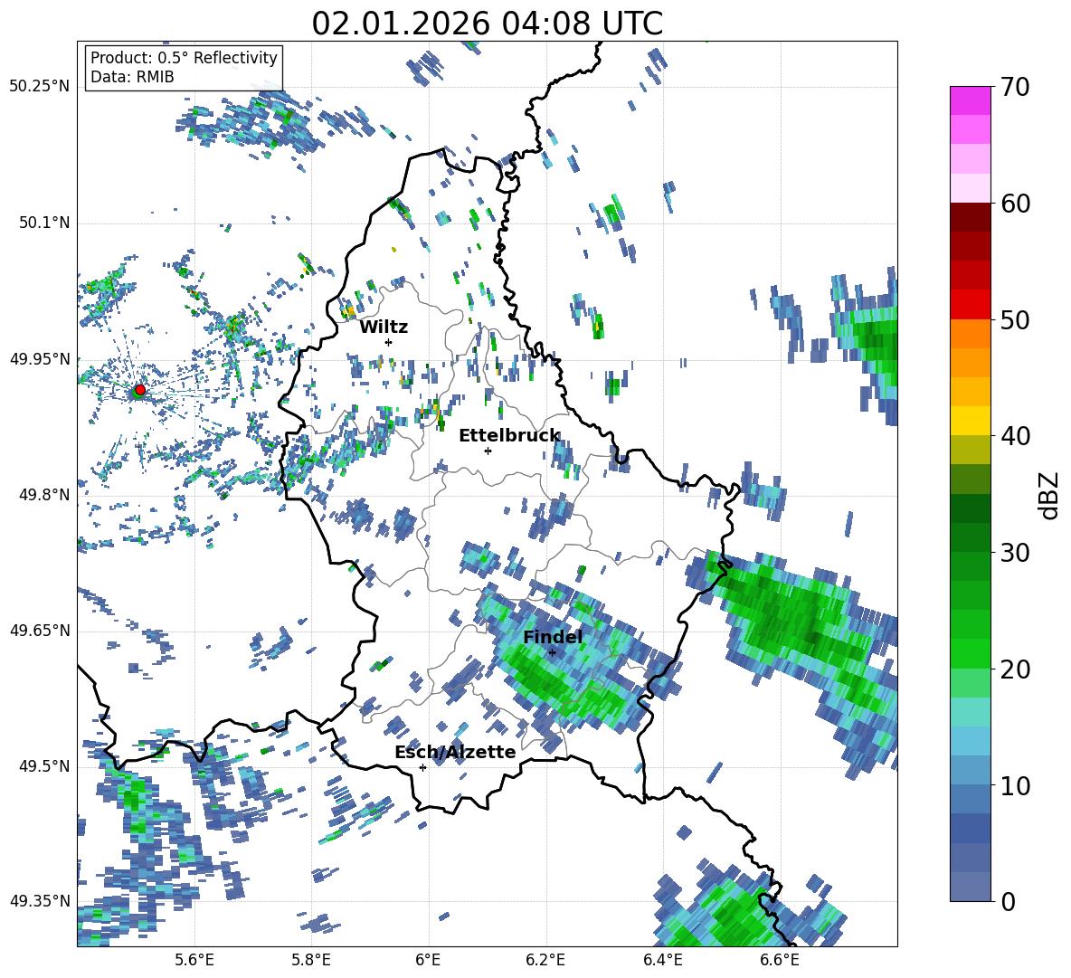Click the 5.8°E longitude label
1071x978 pixels.
(x=311, y=960)
